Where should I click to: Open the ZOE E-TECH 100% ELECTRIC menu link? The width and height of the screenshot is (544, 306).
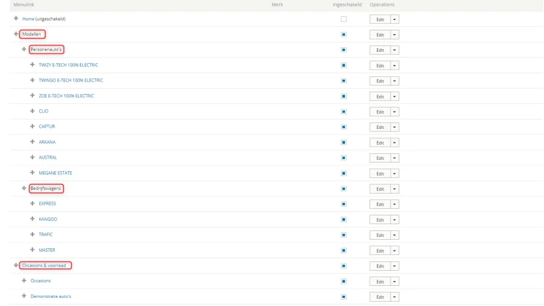pos(66,96)
